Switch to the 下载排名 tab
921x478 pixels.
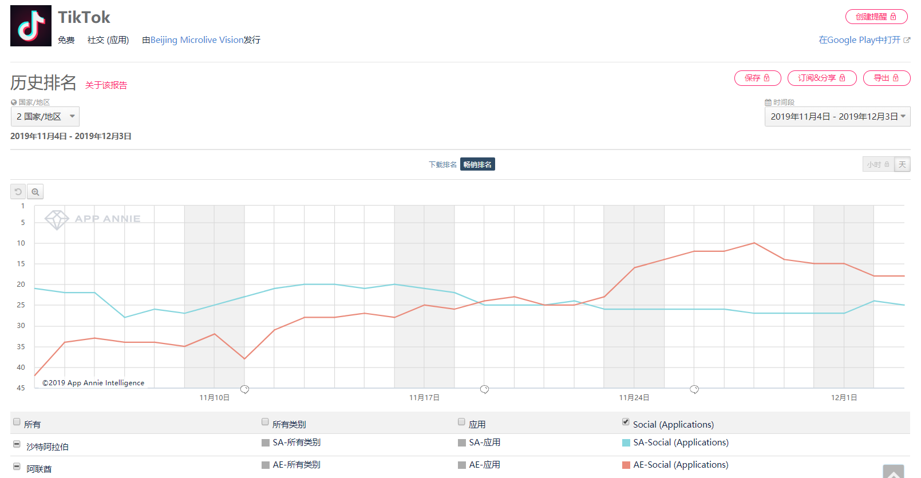click(x=442, y=165)
